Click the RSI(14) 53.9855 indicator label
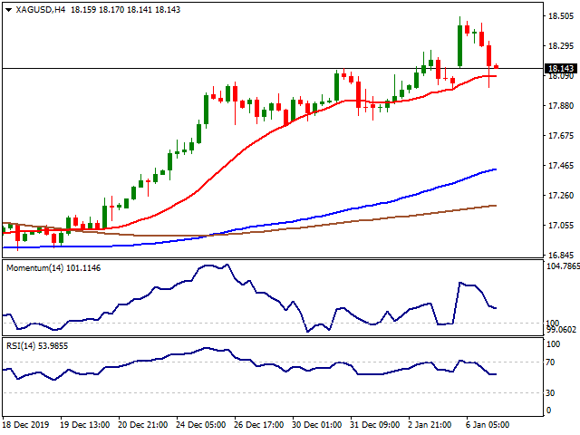 tap(37, 346)
